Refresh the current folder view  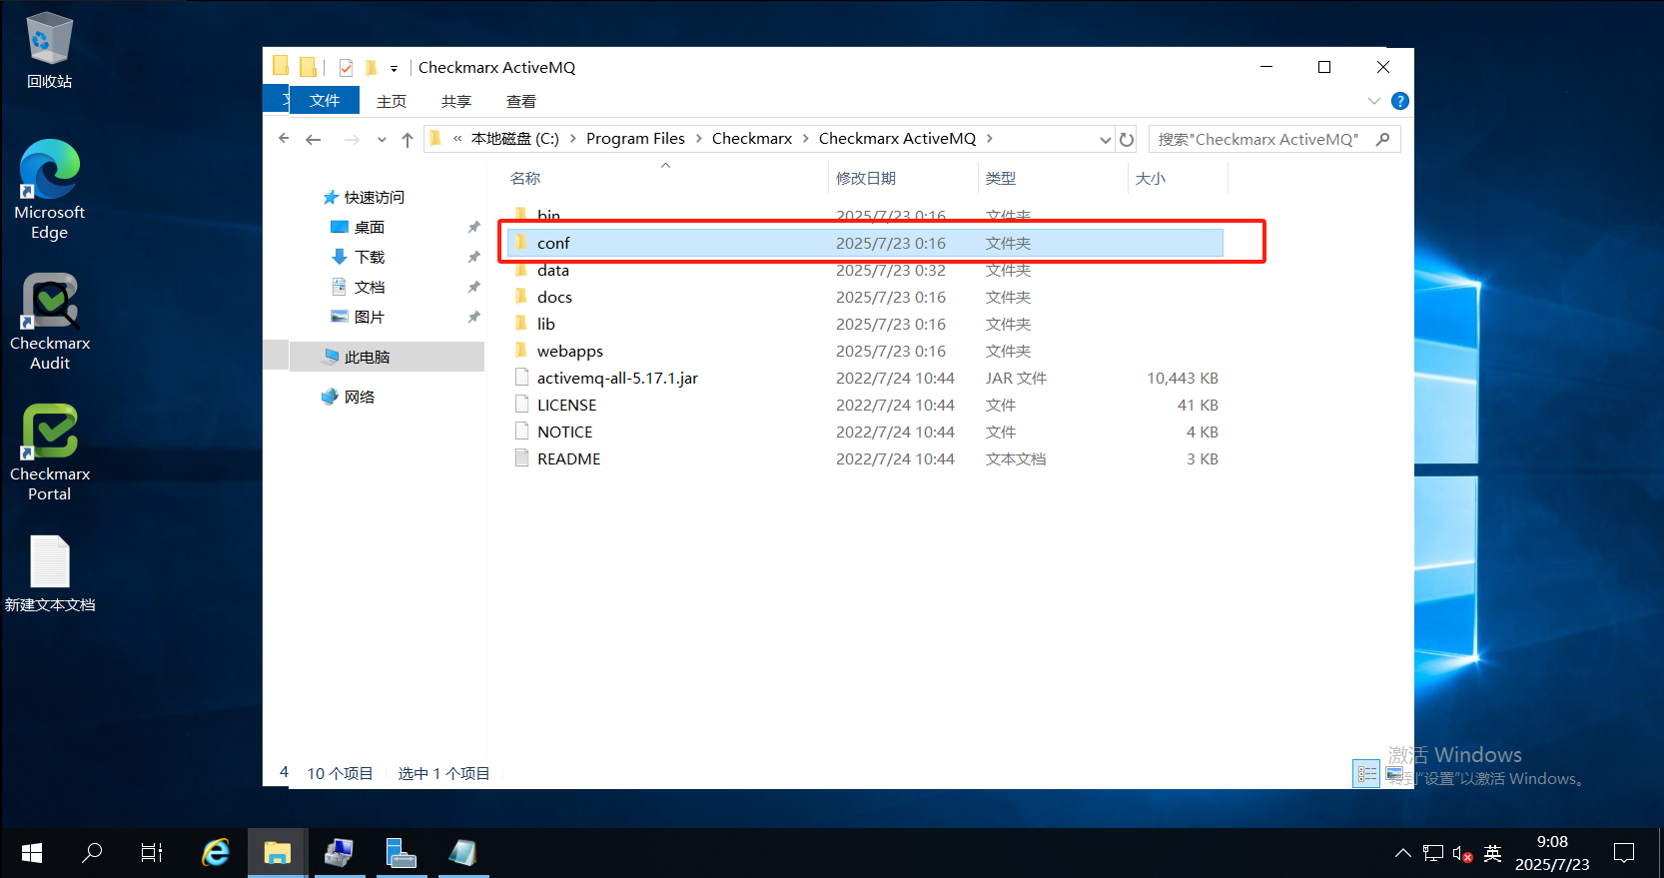(1127, 140)
